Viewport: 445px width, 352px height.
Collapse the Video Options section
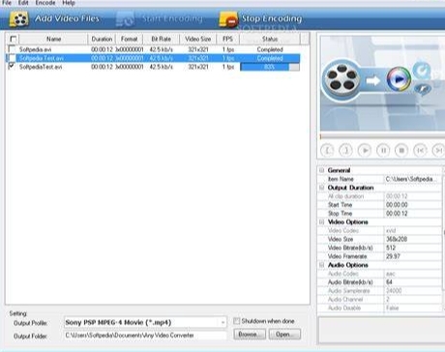click(321, 221)
